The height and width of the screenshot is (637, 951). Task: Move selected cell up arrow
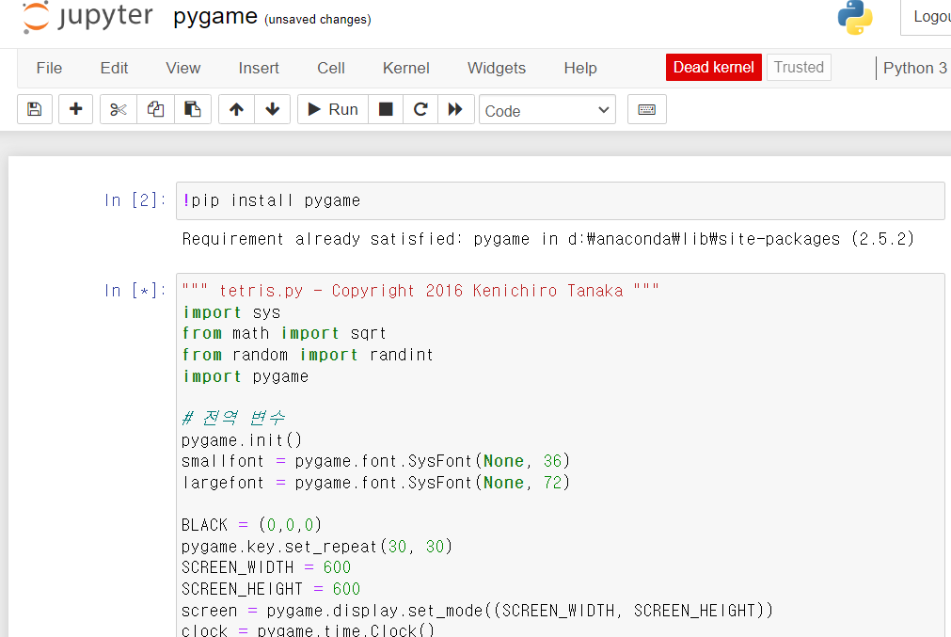(x=236, y=109)
